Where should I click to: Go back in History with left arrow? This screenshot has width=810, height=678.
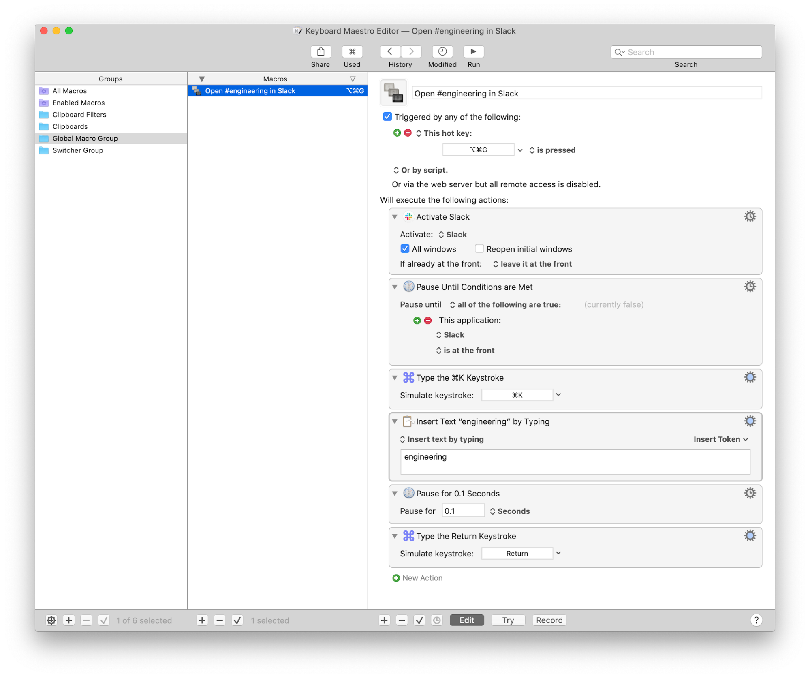(x=390, y=51)
